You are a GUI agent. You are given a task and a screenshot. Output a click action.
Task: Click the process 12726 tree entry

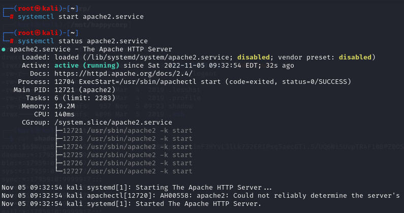(x=127, y=163)
